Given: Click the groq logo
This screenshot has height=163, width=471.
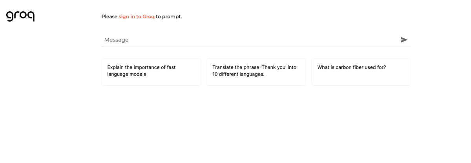Looking at the screenshot, I should pyautogui.click(x=20, y=16).
